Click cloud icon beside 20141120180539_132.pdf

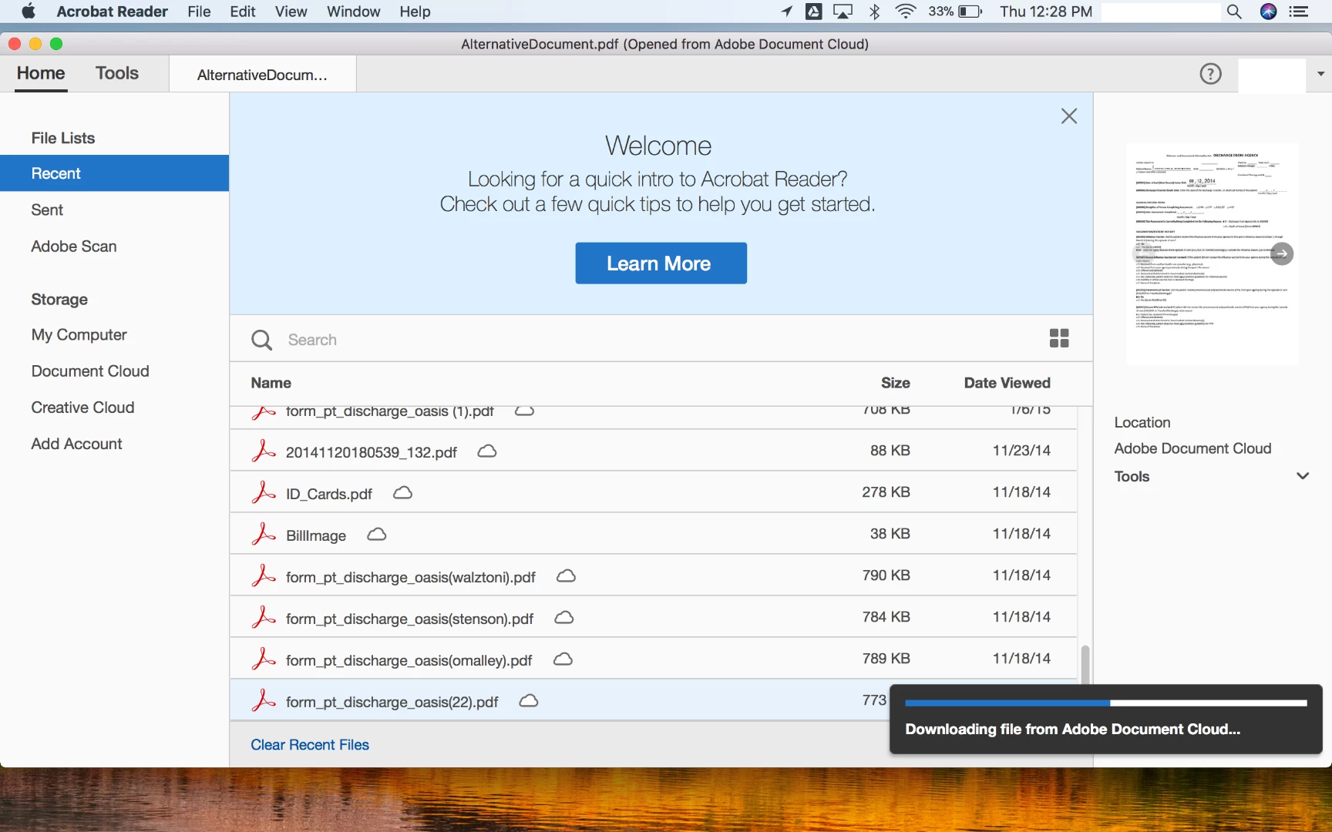[x=487, y=451]
